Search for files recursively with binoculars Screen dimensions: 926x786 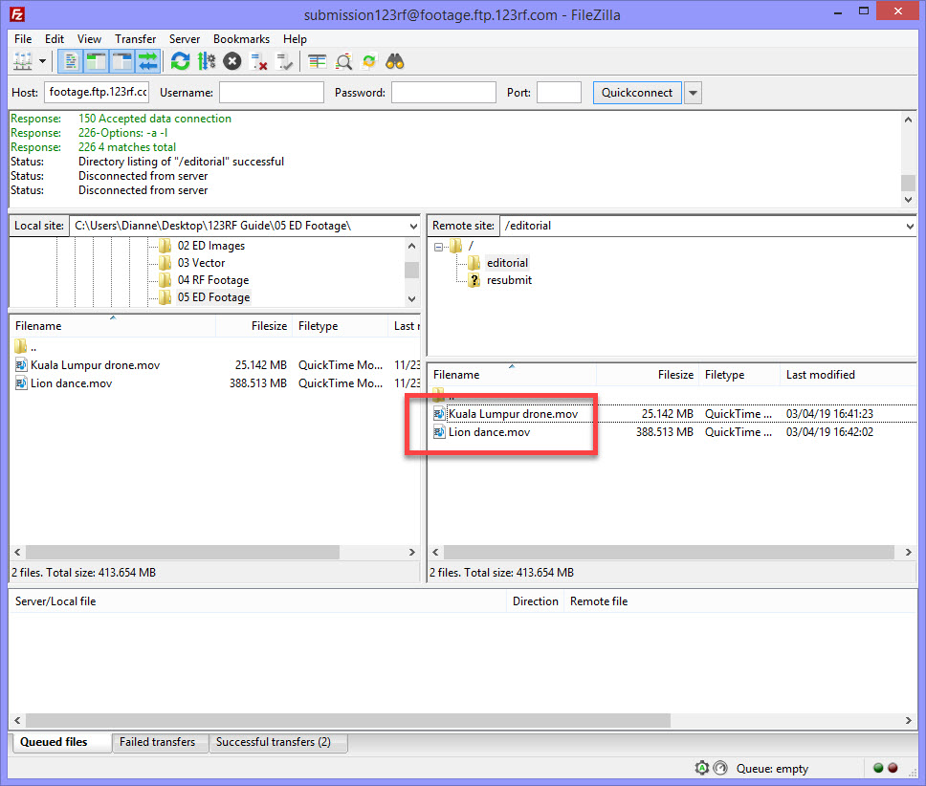click(x=395, y=61)
